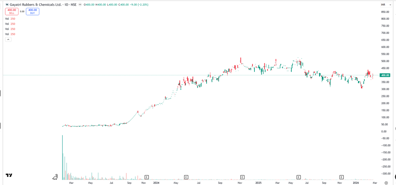The image size is (396, 185).
Task: Open the earnings E marker before 2024
Action: point(147,177)
